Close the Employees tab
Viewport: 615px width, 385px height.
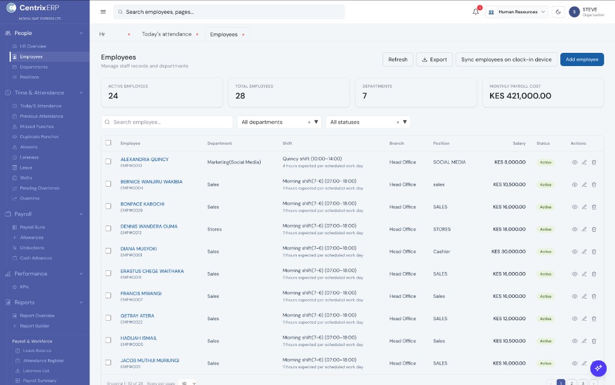pos(243,34)
